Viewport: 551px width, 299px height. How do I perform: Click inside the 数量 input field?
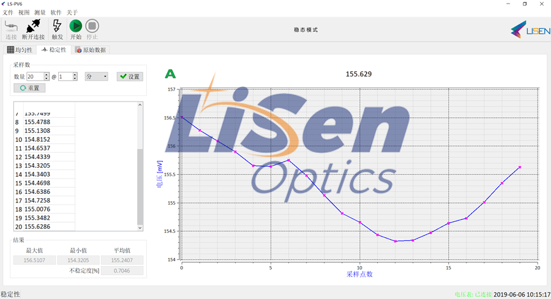(x=35, y=76)
